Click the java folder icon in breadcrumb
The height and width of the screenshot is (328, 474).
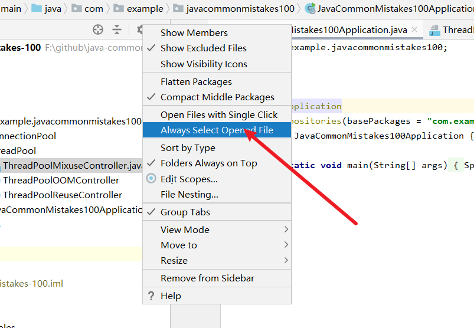37,9
